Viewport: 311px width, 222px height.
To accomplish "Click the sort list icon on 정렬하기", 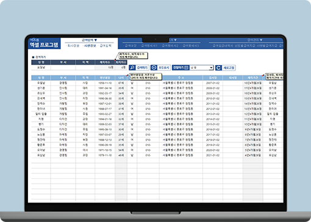I will pos(186,68).
